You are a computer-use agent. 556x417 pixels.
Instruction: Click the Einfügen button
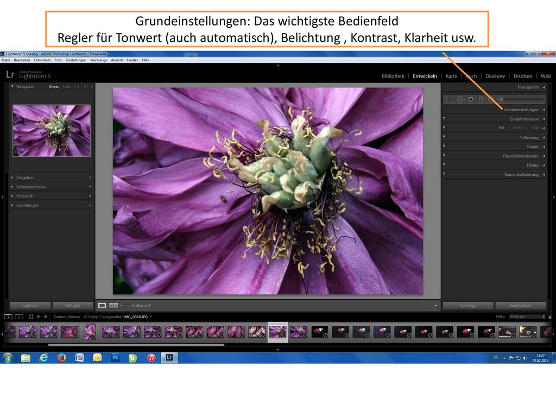tap(73, 305)
